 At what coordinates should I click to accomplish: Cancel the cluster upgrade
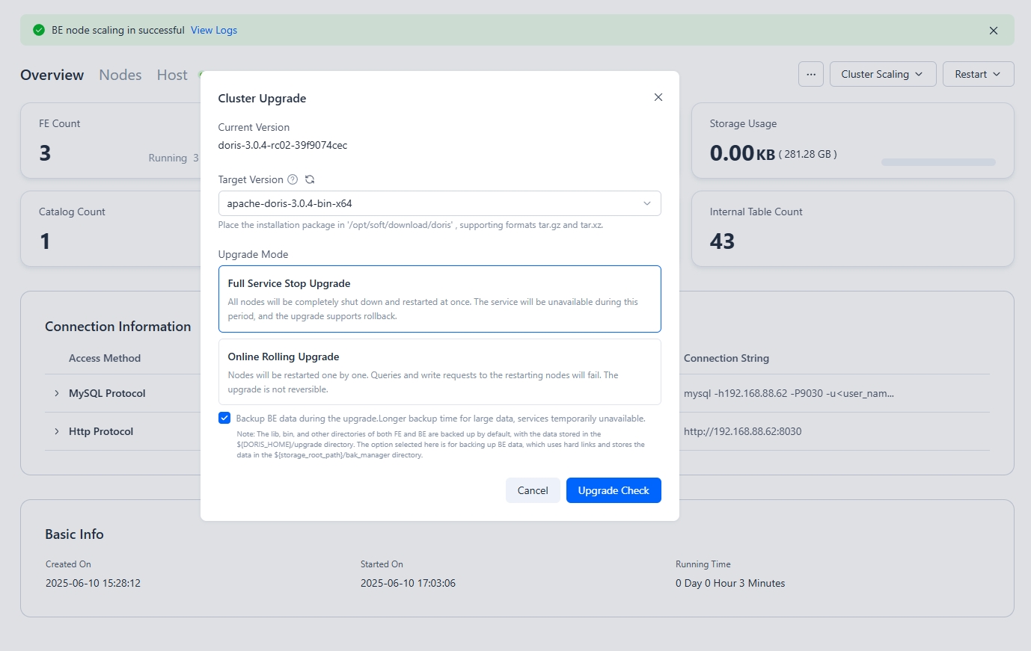tap(532, 490)
